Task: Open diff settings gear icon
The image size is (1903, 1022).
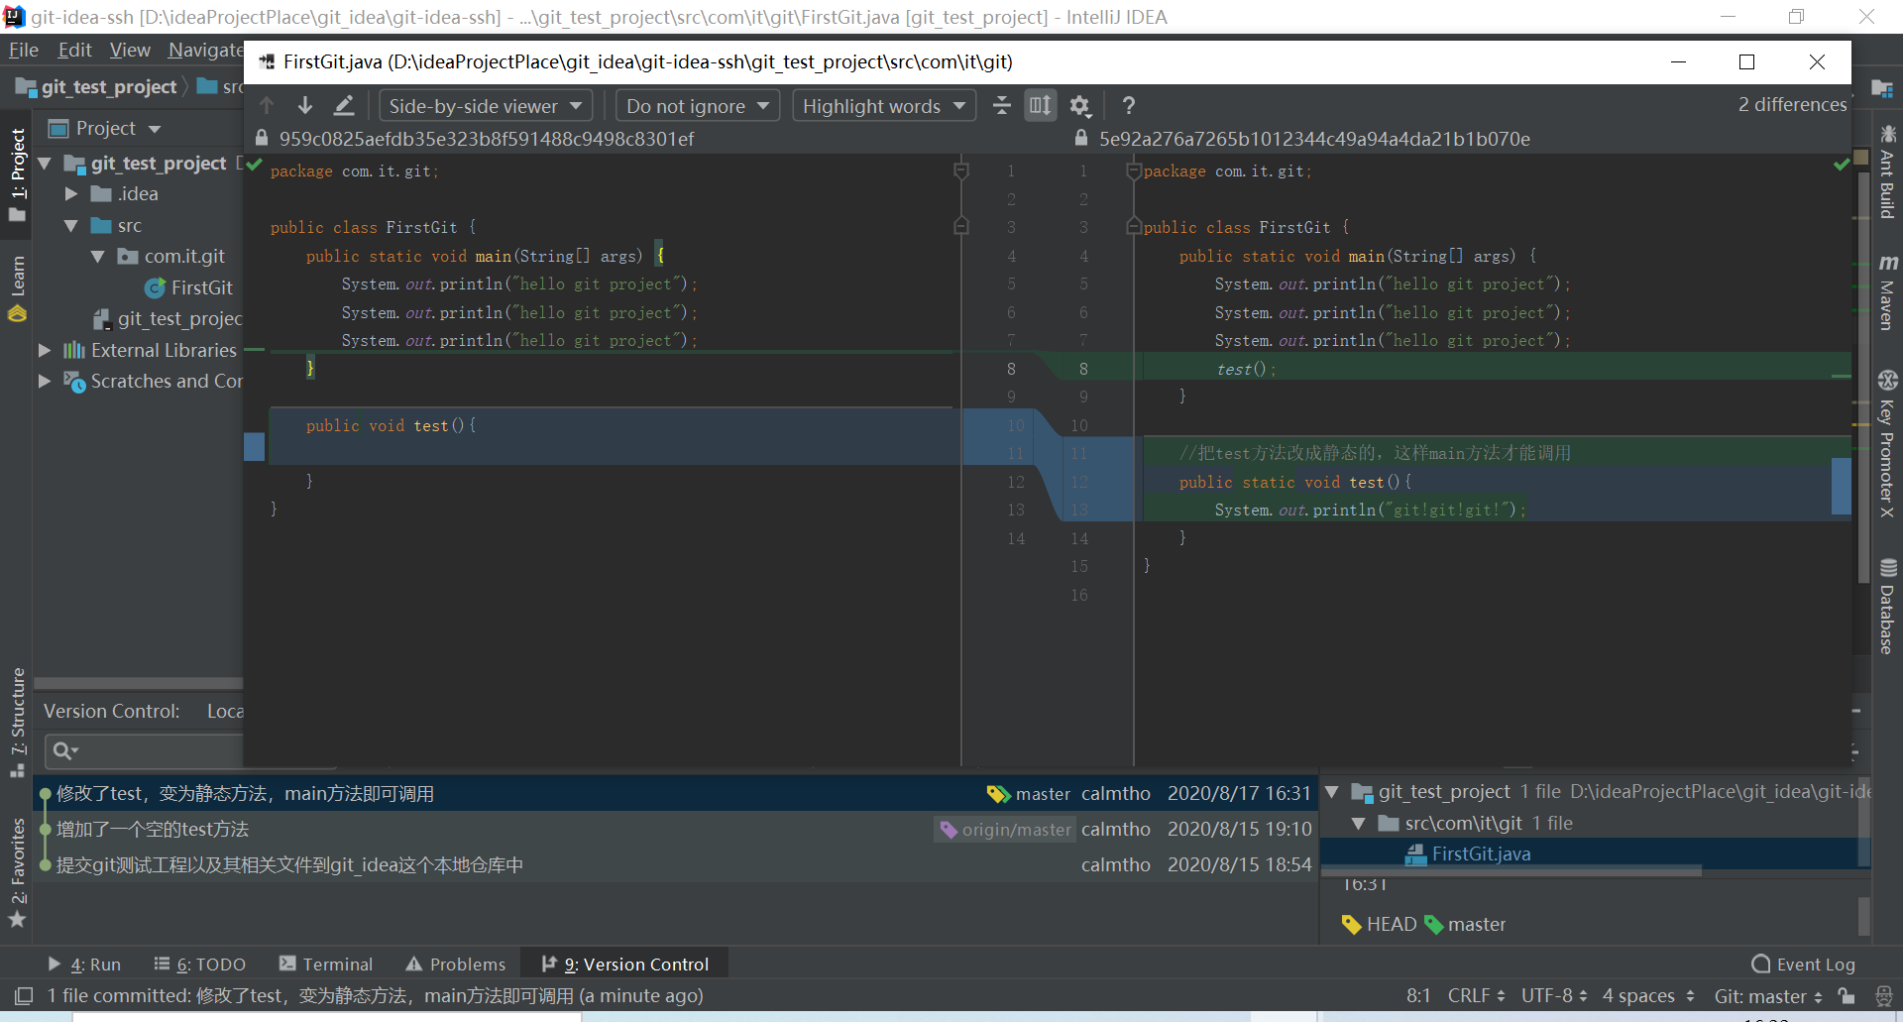Action: coord(1079,105)
